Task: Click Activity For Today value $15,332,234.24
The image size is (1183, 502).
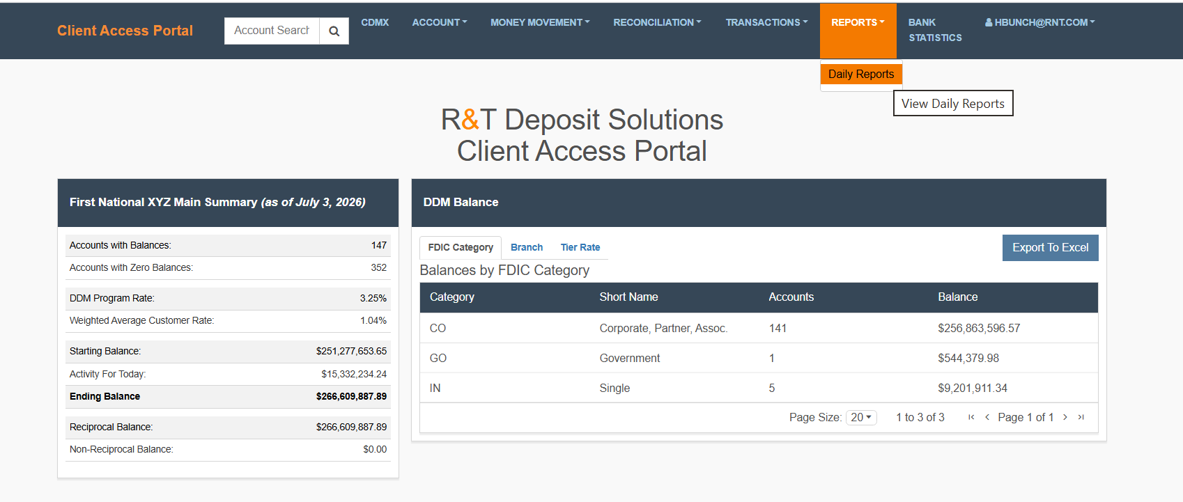Action: click(354, 374)
